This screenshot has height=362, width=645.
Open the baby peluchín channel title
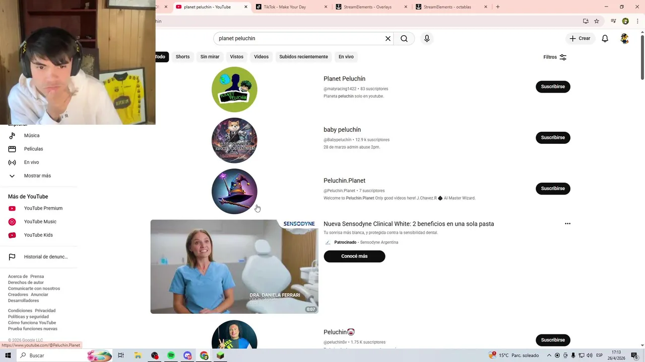pos(342,130)
